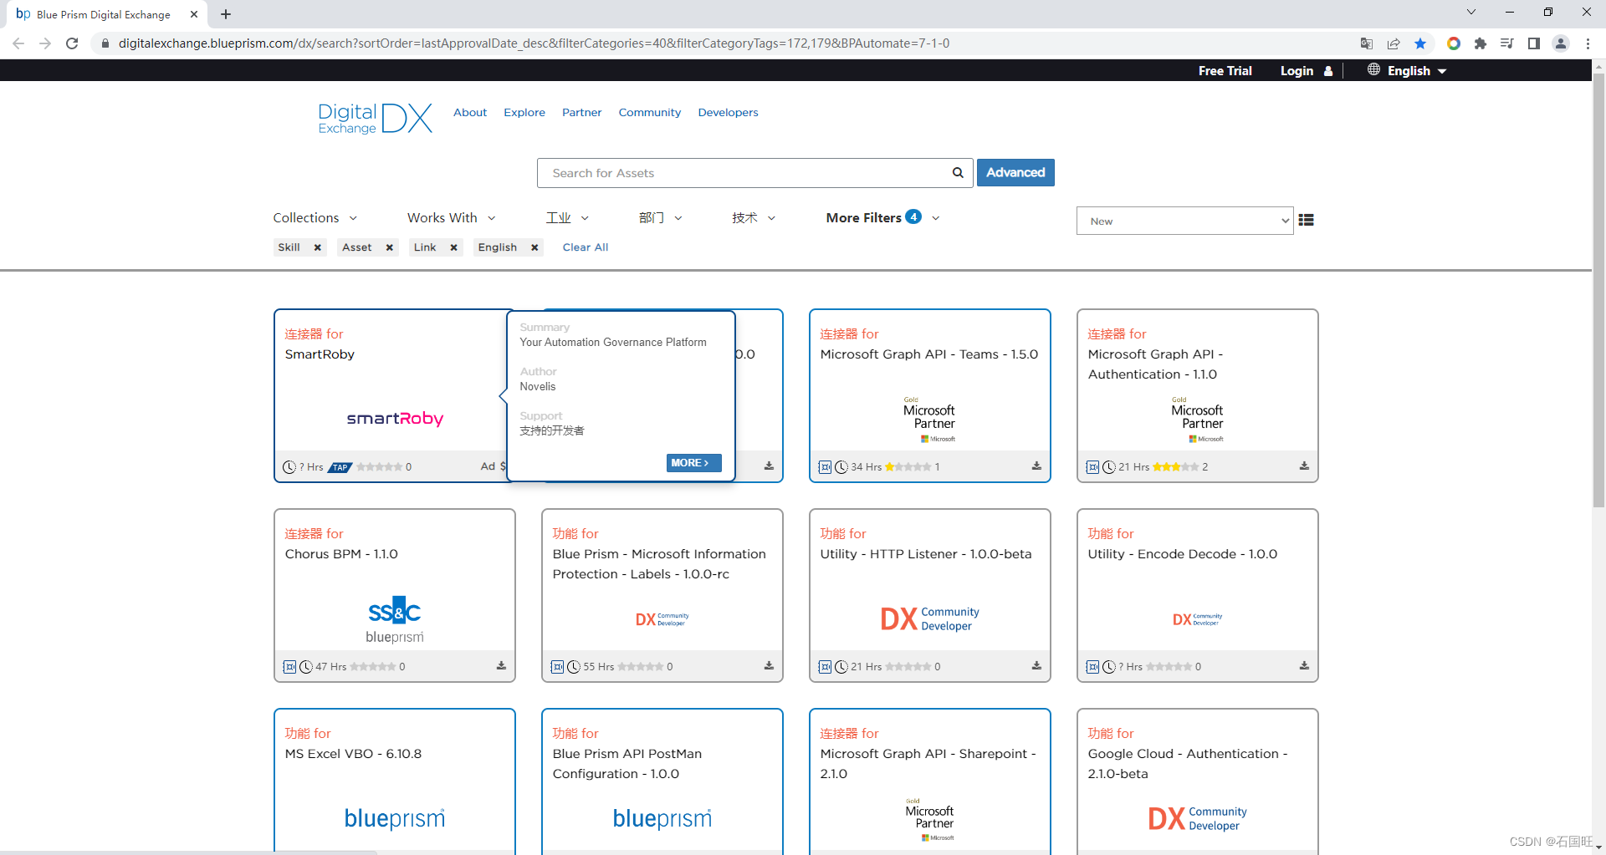Download the HTTP Listener utility
The height and width of the screenshot is (855, 1606).
click(x=1036, y=666)
